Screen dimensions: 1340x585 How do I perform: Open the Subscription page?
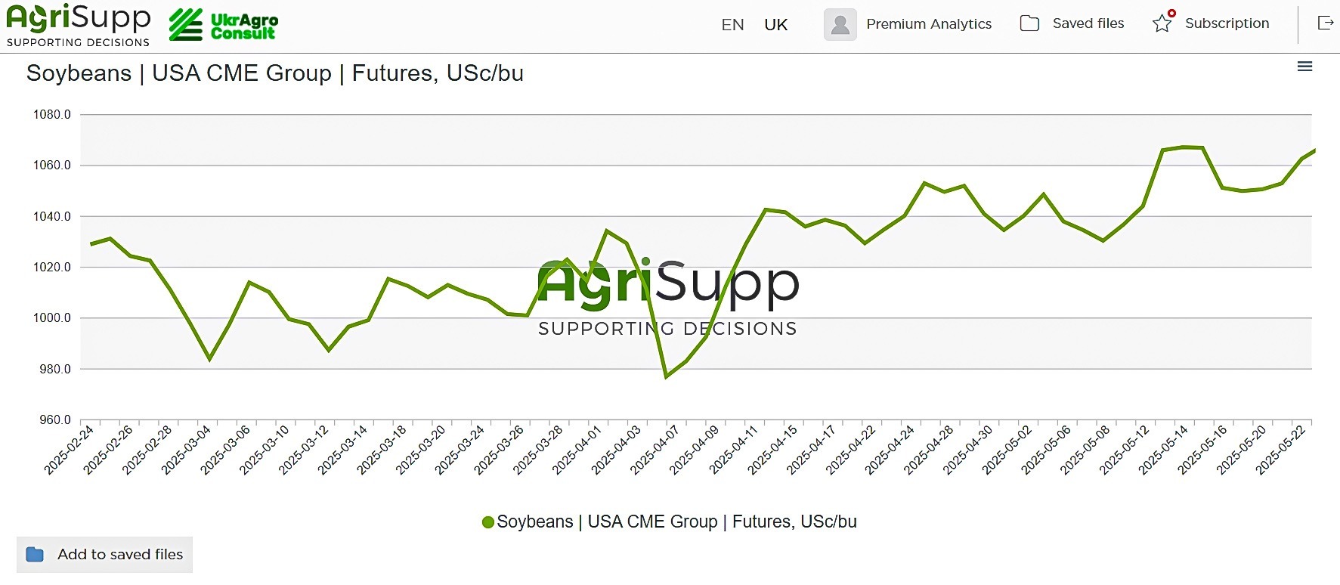point(1227,23)
